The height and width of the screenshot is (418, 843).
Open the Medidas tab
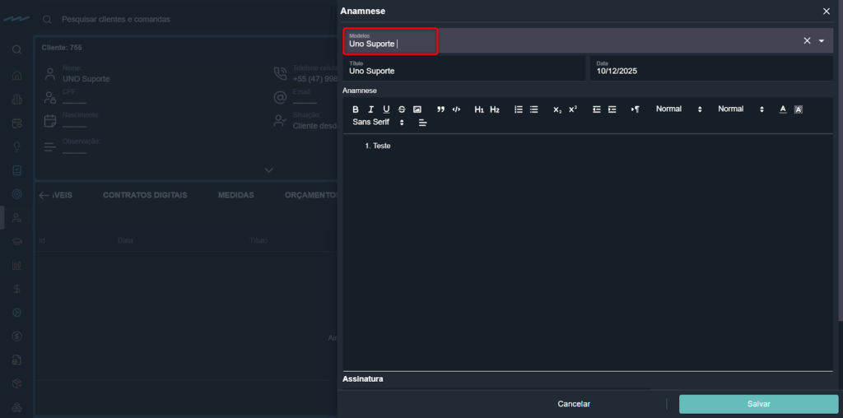(235, 195)
